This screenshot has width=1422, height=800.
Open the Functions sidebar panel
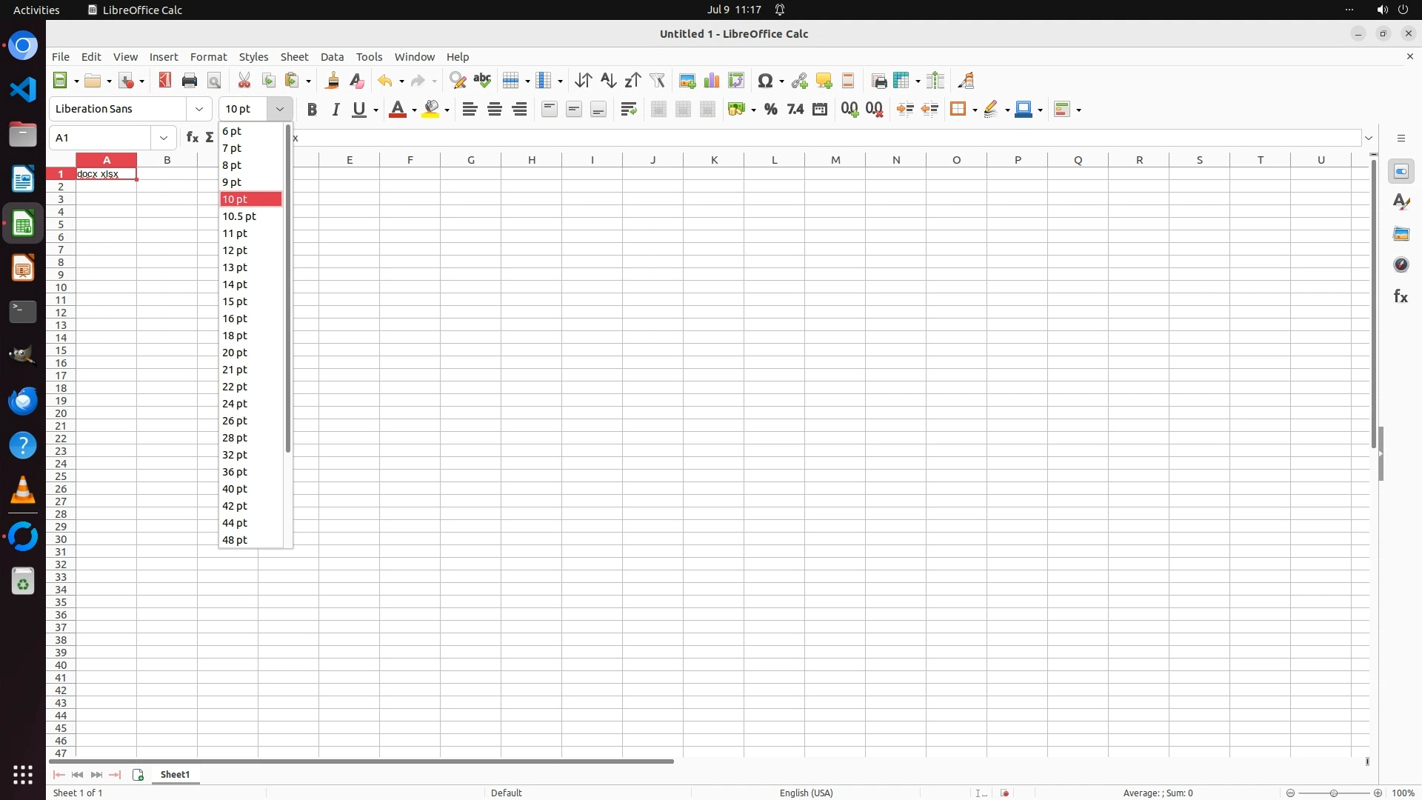[x=1401, y=296]
